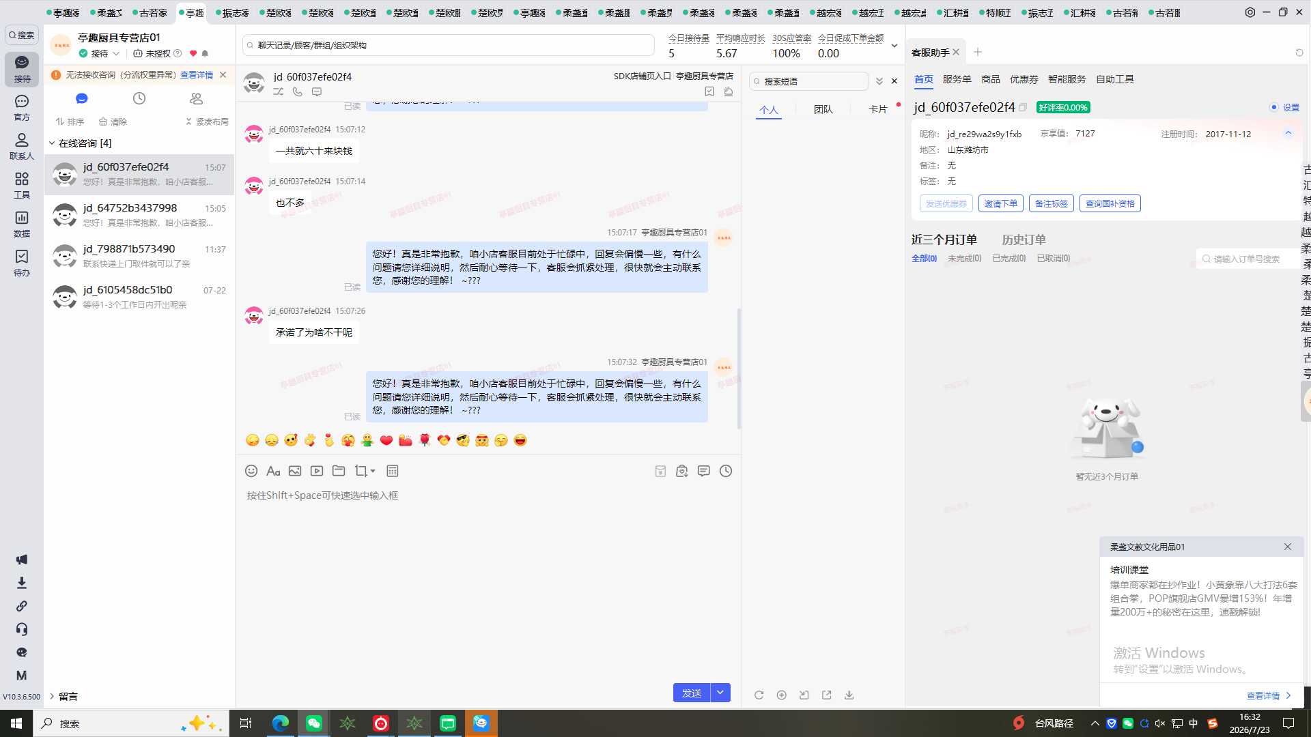Click the send image icon in input toolbar
Screen dimensions: 1311x737
point(295,471)
